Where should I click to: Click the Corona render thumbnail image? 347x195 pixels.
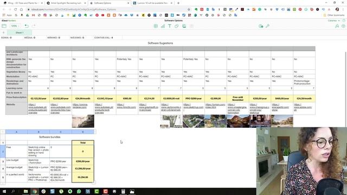click(x=83, y=121)
